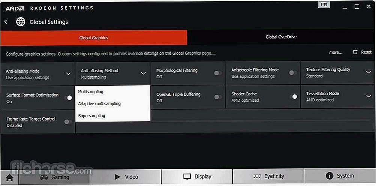The width and height of the screenshot is (376, 186).
Task: Click the Global Settings globe icon
Action: click(21, 22)
